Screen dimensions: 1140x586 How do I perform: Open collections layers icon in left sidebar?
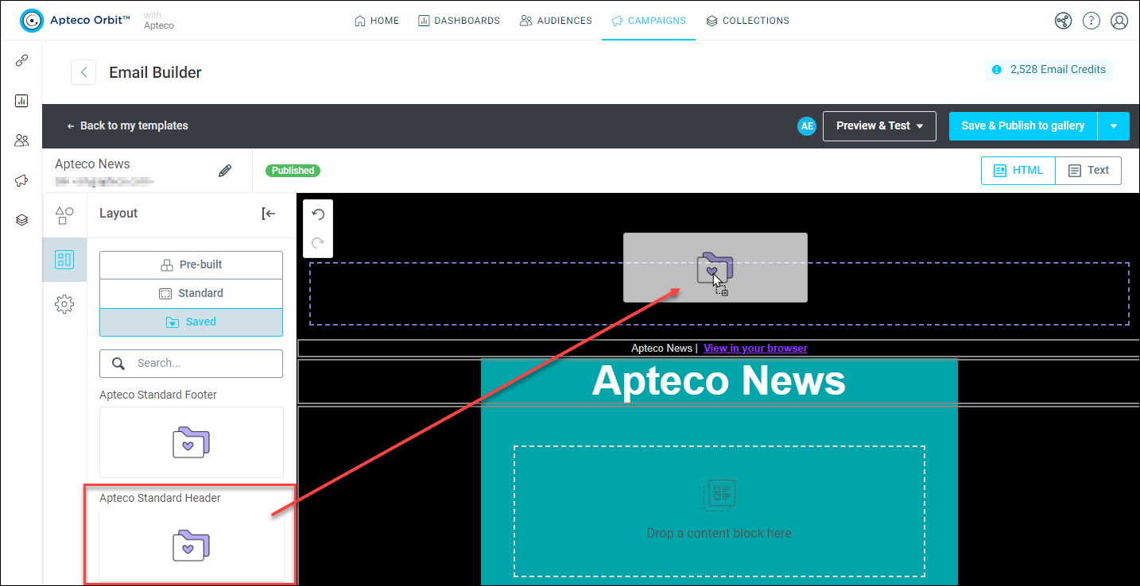click(21, 220)
